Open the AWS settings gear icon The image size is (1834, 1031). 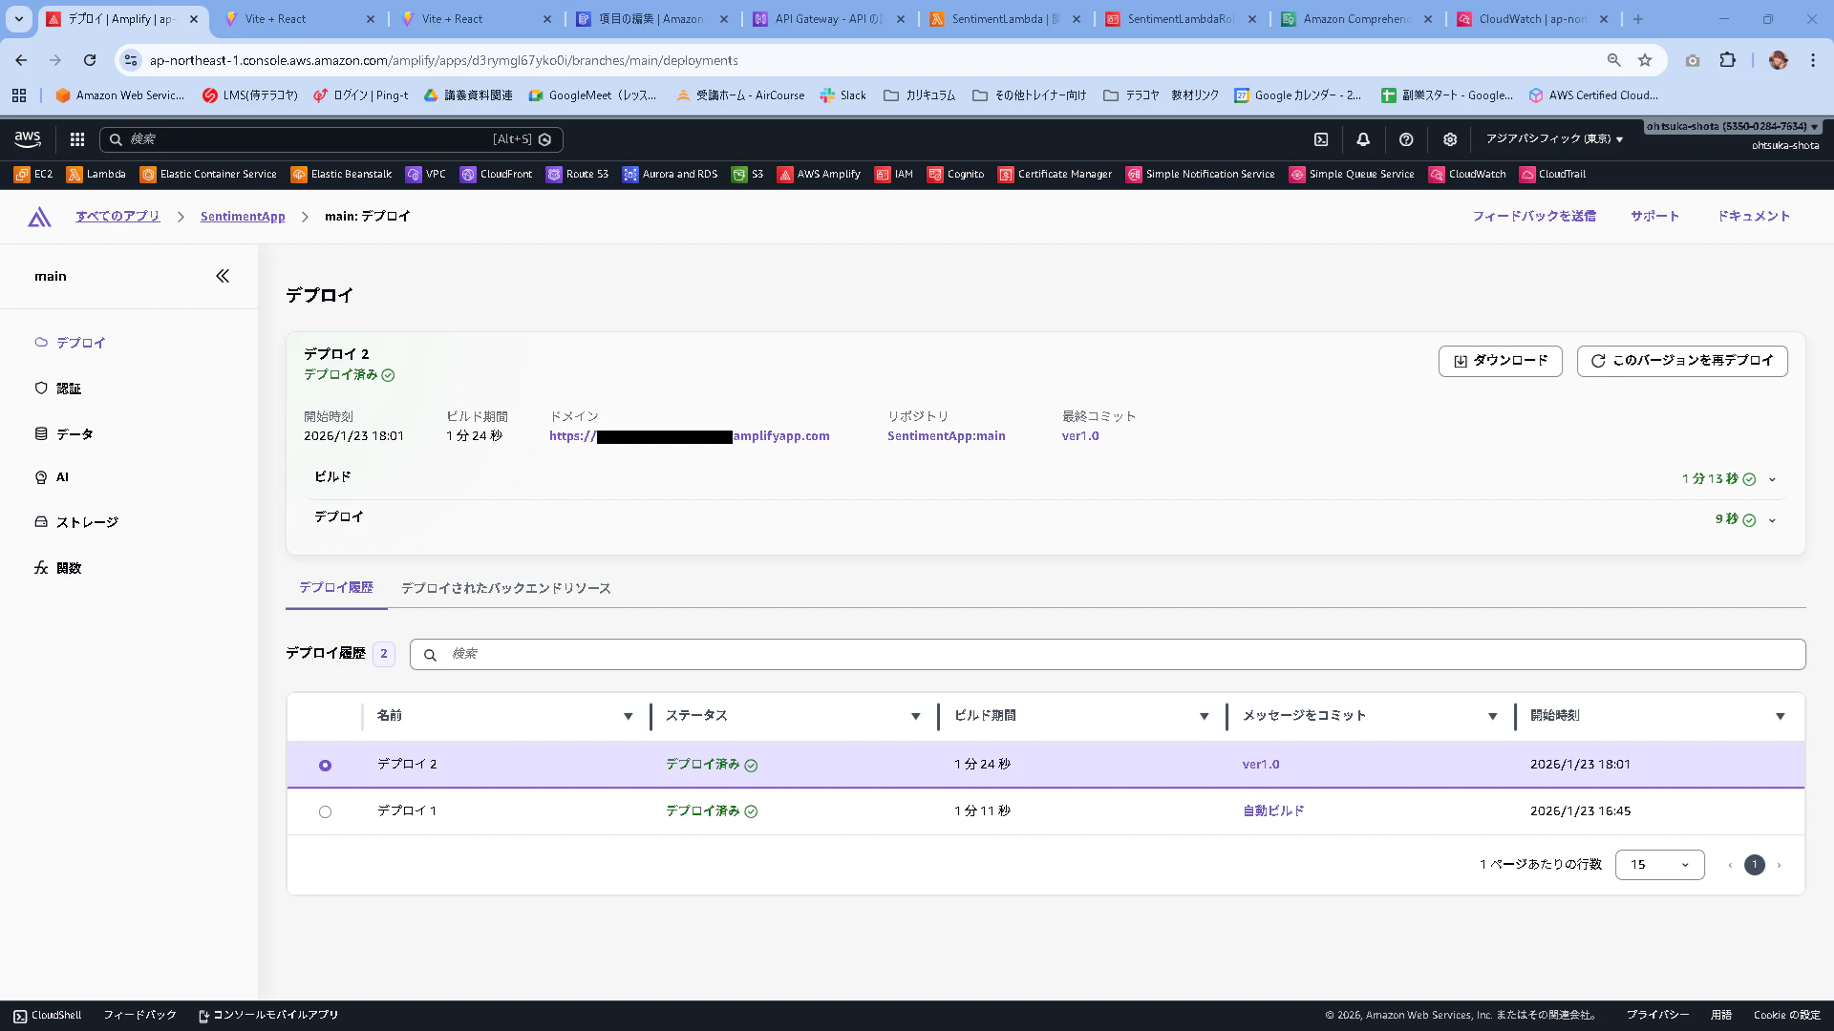coord(1450,139)
